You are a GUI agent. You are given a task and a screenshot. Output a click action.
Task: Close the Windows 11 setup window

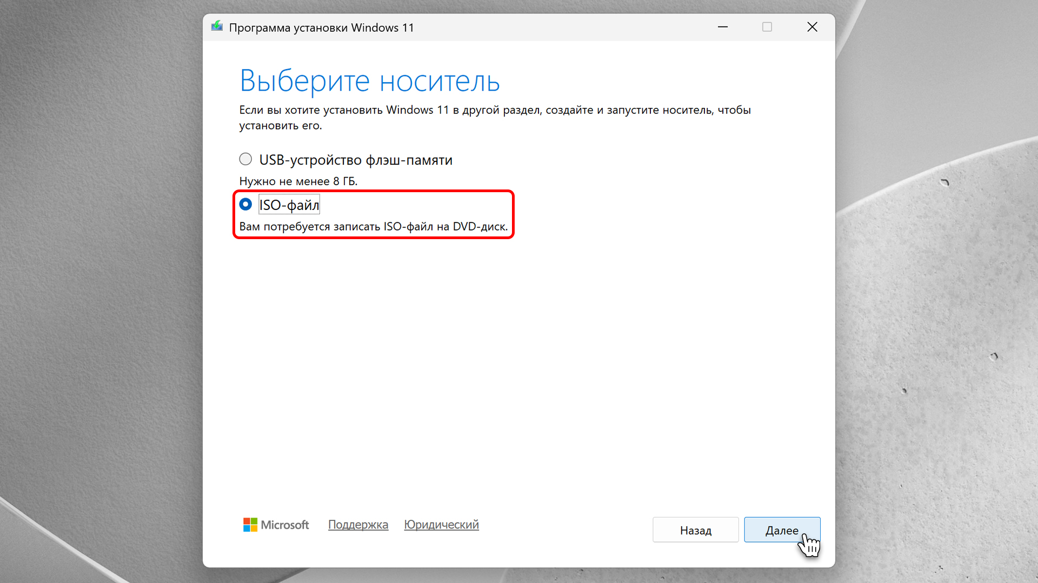812,27
